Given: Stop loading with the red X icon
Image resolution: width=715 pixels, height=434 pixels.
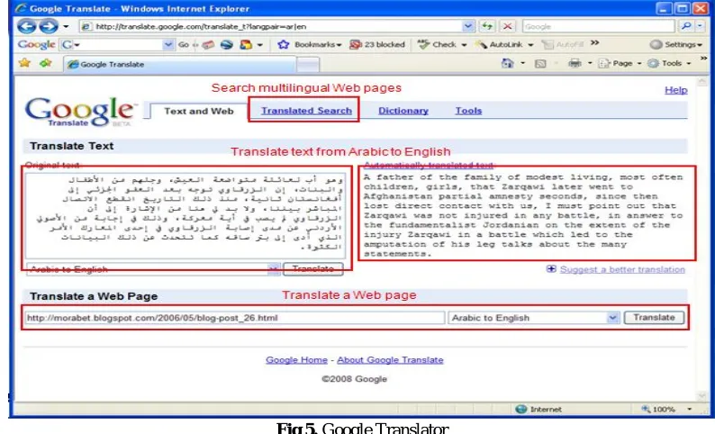Looking at the screenshot, I should pyautogui.click(x=507, y=26).
